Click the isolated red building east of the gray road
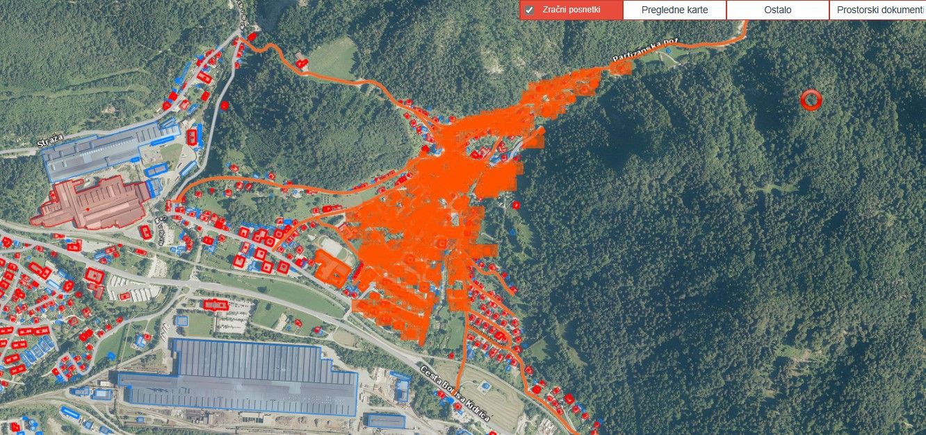 click(x=225, y=106)
